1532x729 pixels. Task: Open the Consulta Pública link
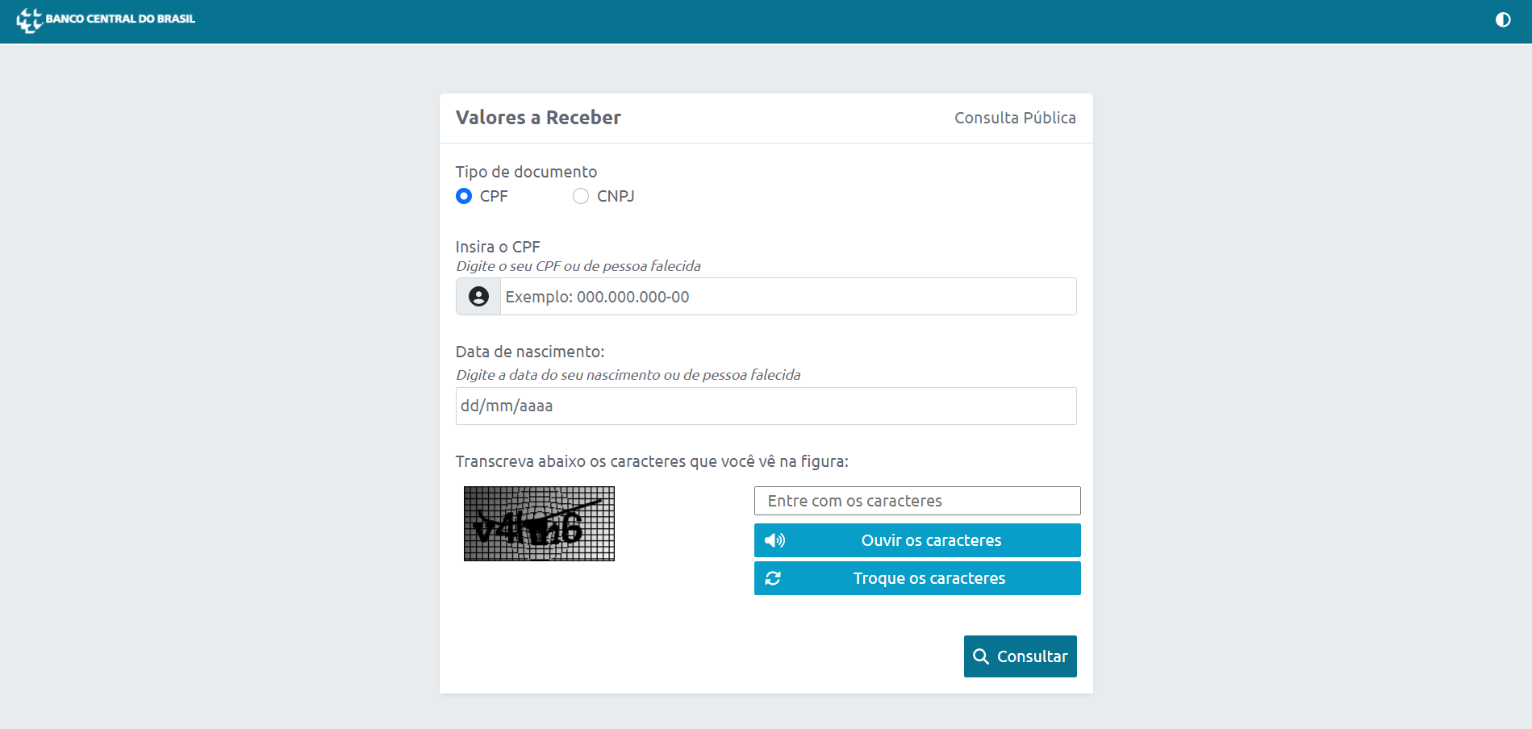1014,118
